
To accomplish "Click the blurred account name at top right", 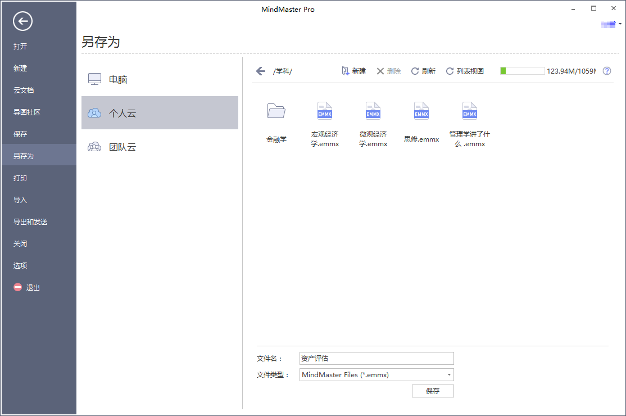I will click(x=609, y=25).
